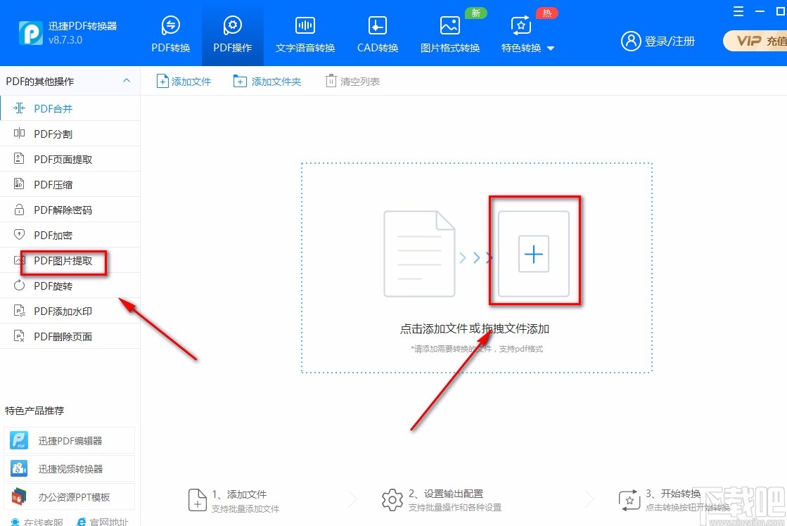Open 在线客服 support link

(37, 522)
